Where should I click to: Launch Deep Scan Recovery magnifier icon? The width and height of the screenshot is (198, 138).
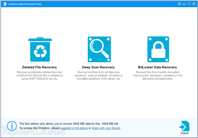click(x=99, y=49)
